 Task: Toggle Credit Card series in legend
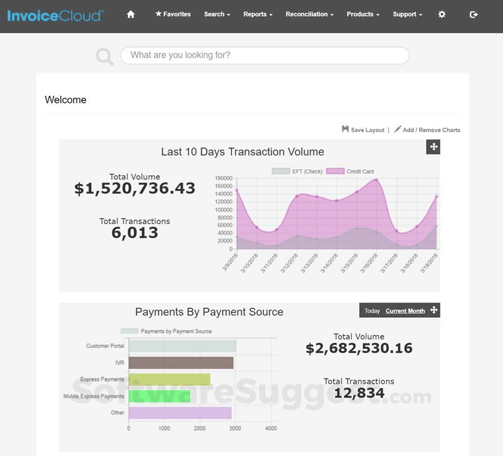click(x=350, y=171)
